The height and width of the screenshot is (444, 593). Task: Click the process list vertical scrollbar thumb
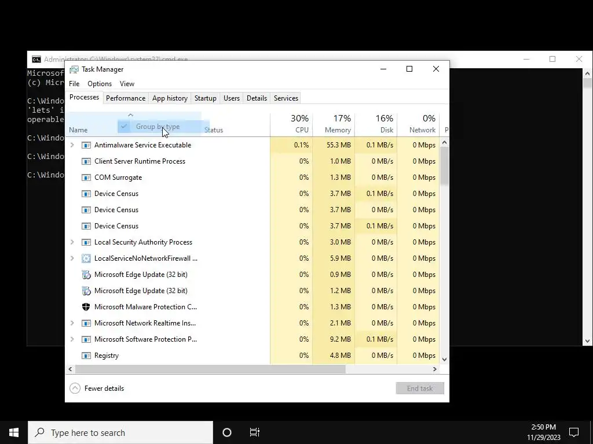tap(444, 166)
